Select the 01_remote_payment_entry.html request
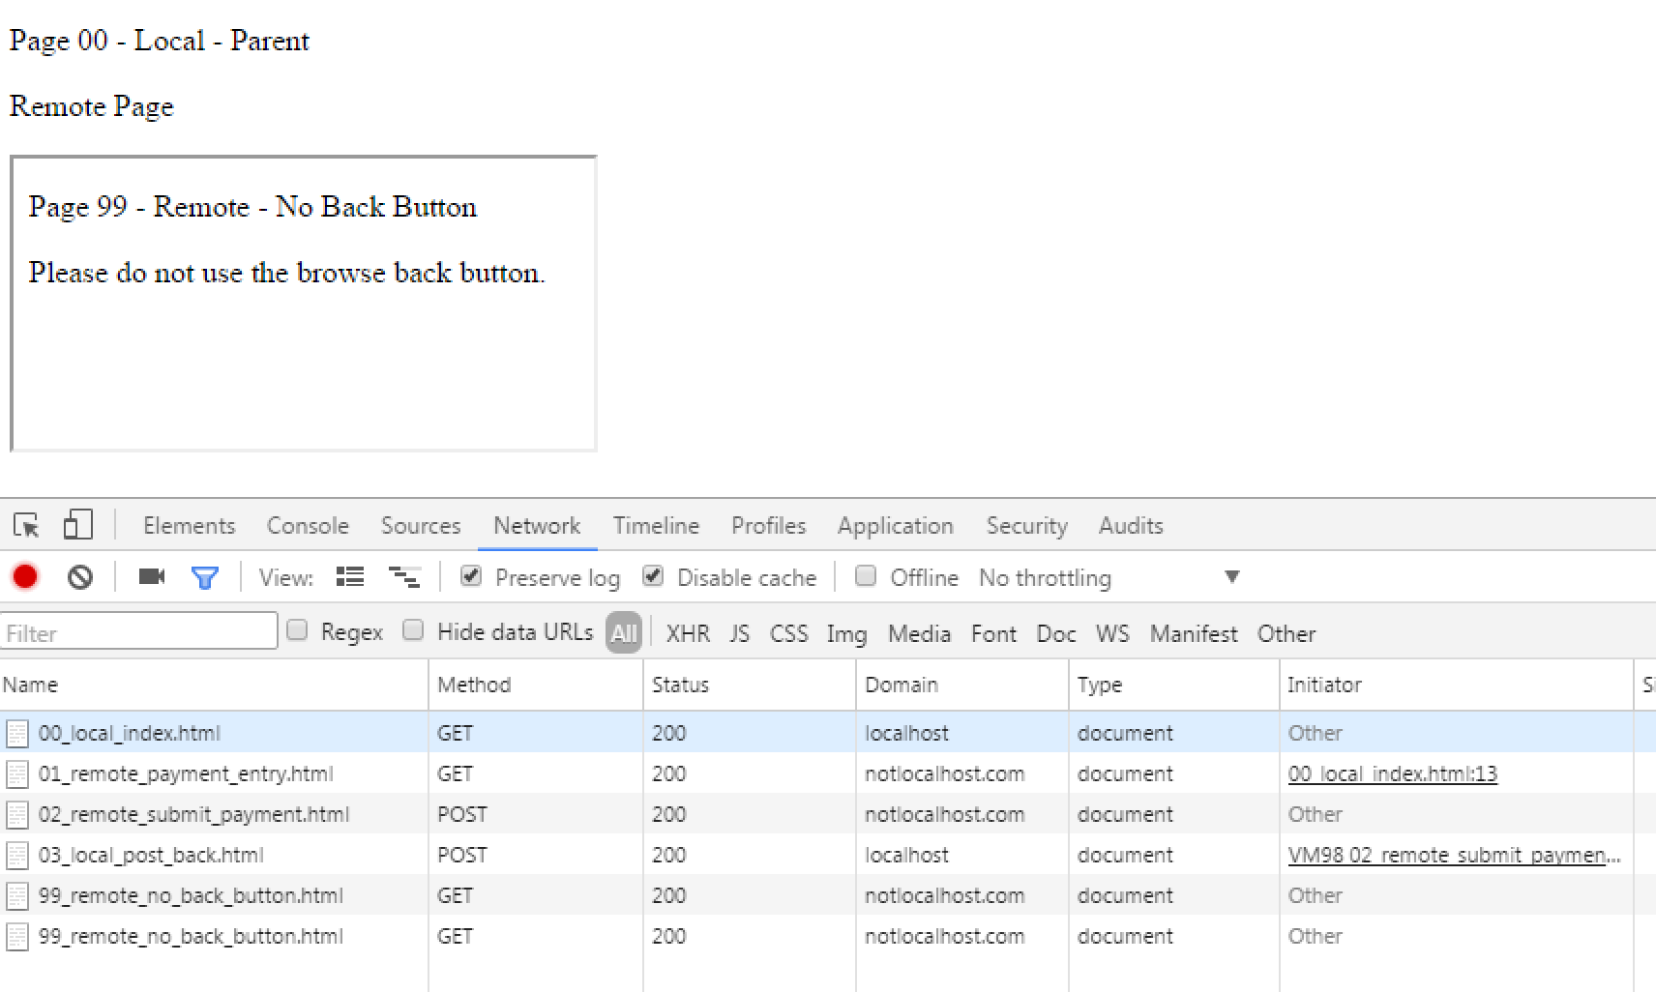 click(x=828, y=773)
